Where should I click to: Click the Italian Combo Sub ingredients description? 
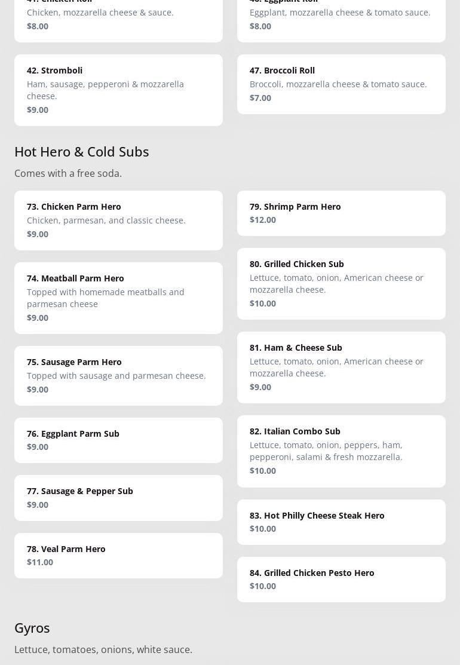(x=326, y=451)
